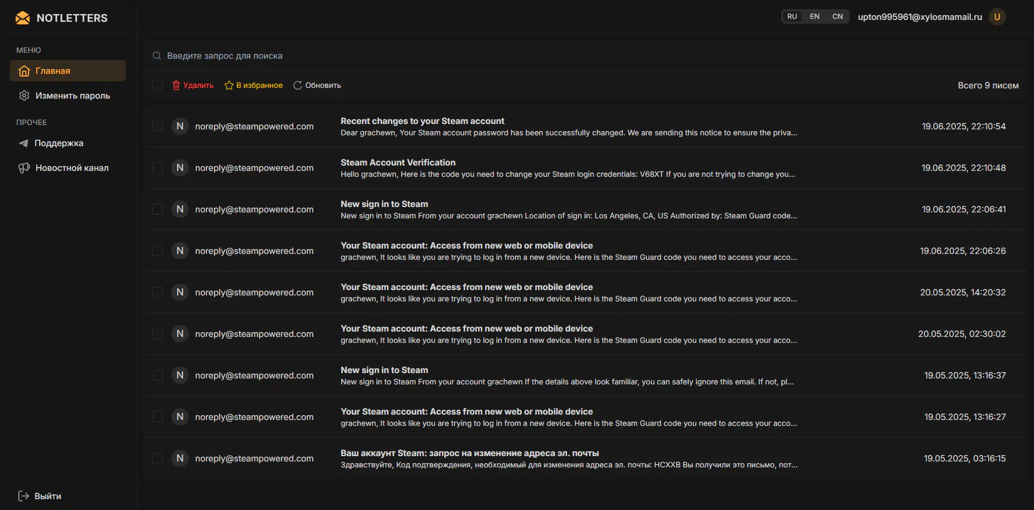Click N avatar of the Russian-subject email

click(180, 458)
